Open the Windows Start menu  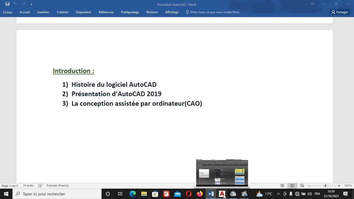point(6,194)
